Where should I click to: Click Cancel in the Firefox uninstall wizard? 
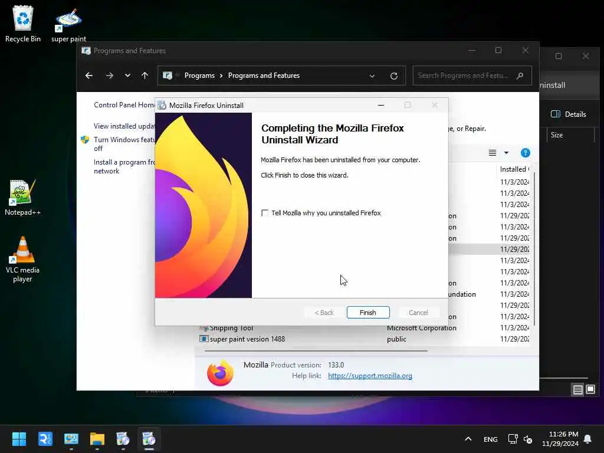point(418,313)
